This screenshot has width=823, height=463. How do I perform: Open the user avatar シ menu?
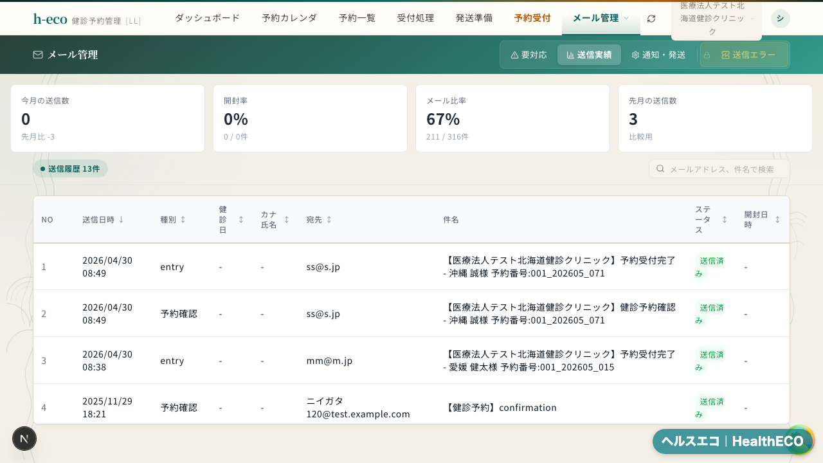tap(780, 18)
